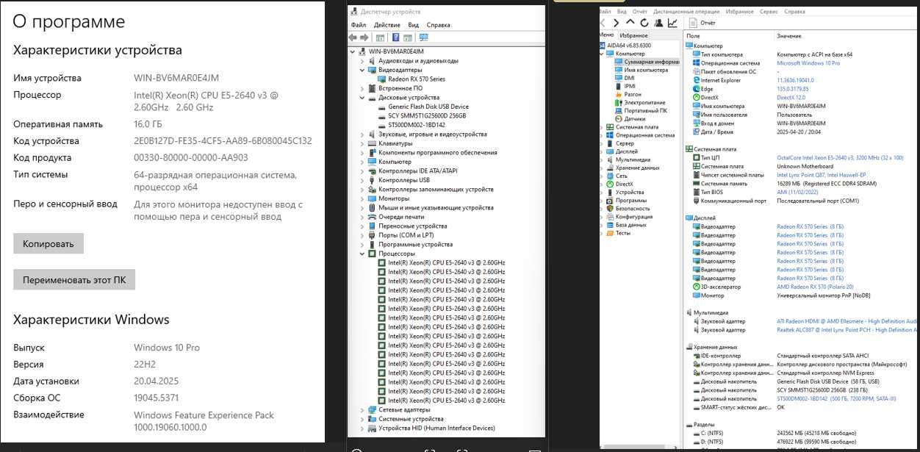Click C: (NTFS) partition row in AIDA64

[x=801, y=433]
